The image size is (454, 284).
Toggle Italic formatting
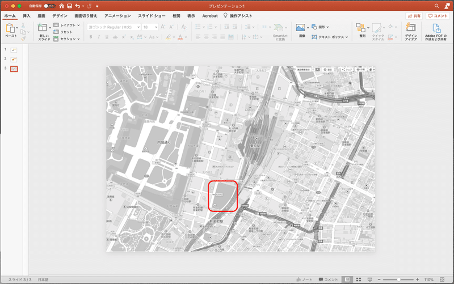tap(99, 37)
